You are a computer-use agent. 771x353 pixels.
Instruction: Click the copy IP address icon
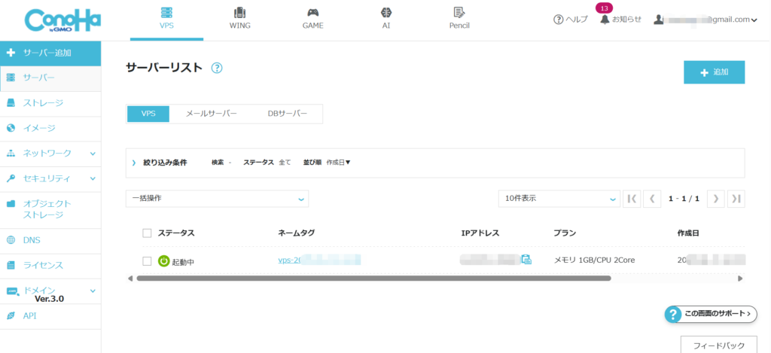pos(526,260)
